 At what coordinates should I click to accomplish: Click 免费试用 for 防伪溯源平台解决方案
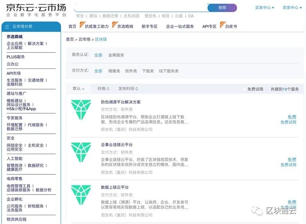pyautogui.click(x=288, y=122)
